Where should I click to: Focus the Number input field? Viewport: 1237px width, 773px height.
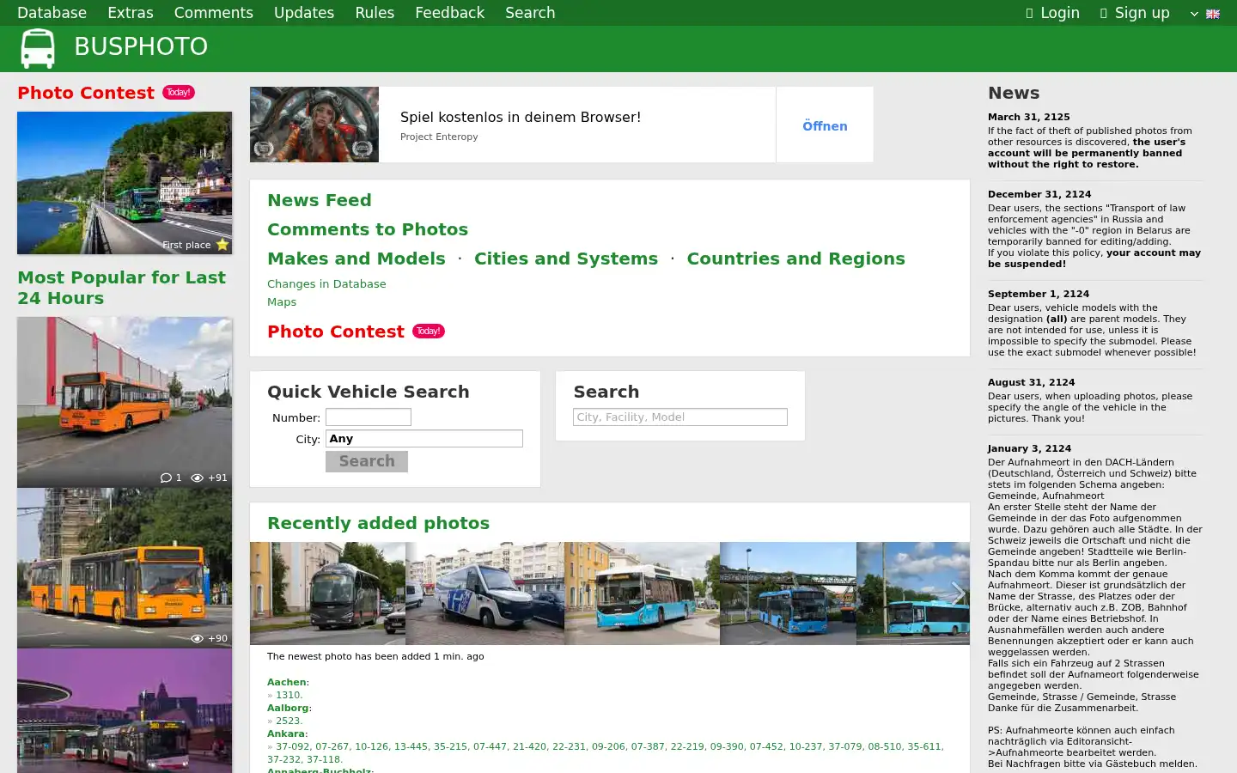(369, 417)
